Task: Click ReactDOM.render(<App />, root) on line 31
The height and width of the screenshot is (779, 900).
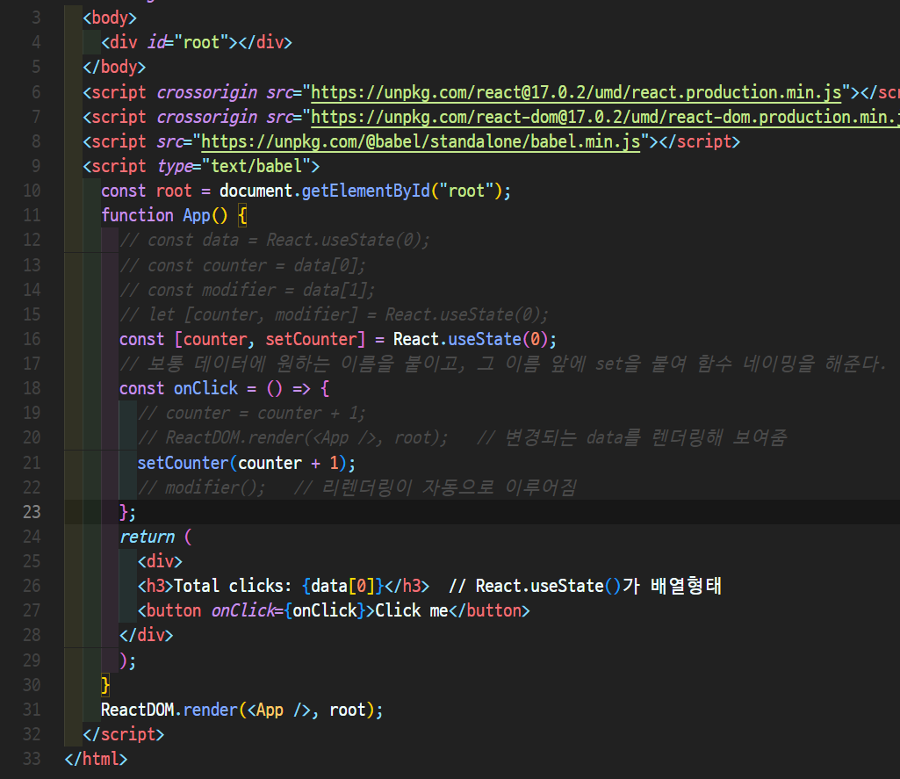Action: pyautogui.click(x=241, y=710)
